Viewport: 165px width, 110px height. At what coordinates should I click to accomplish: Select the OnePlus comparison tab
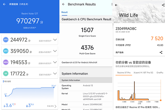pyautogui.click(x=160, y=73)
